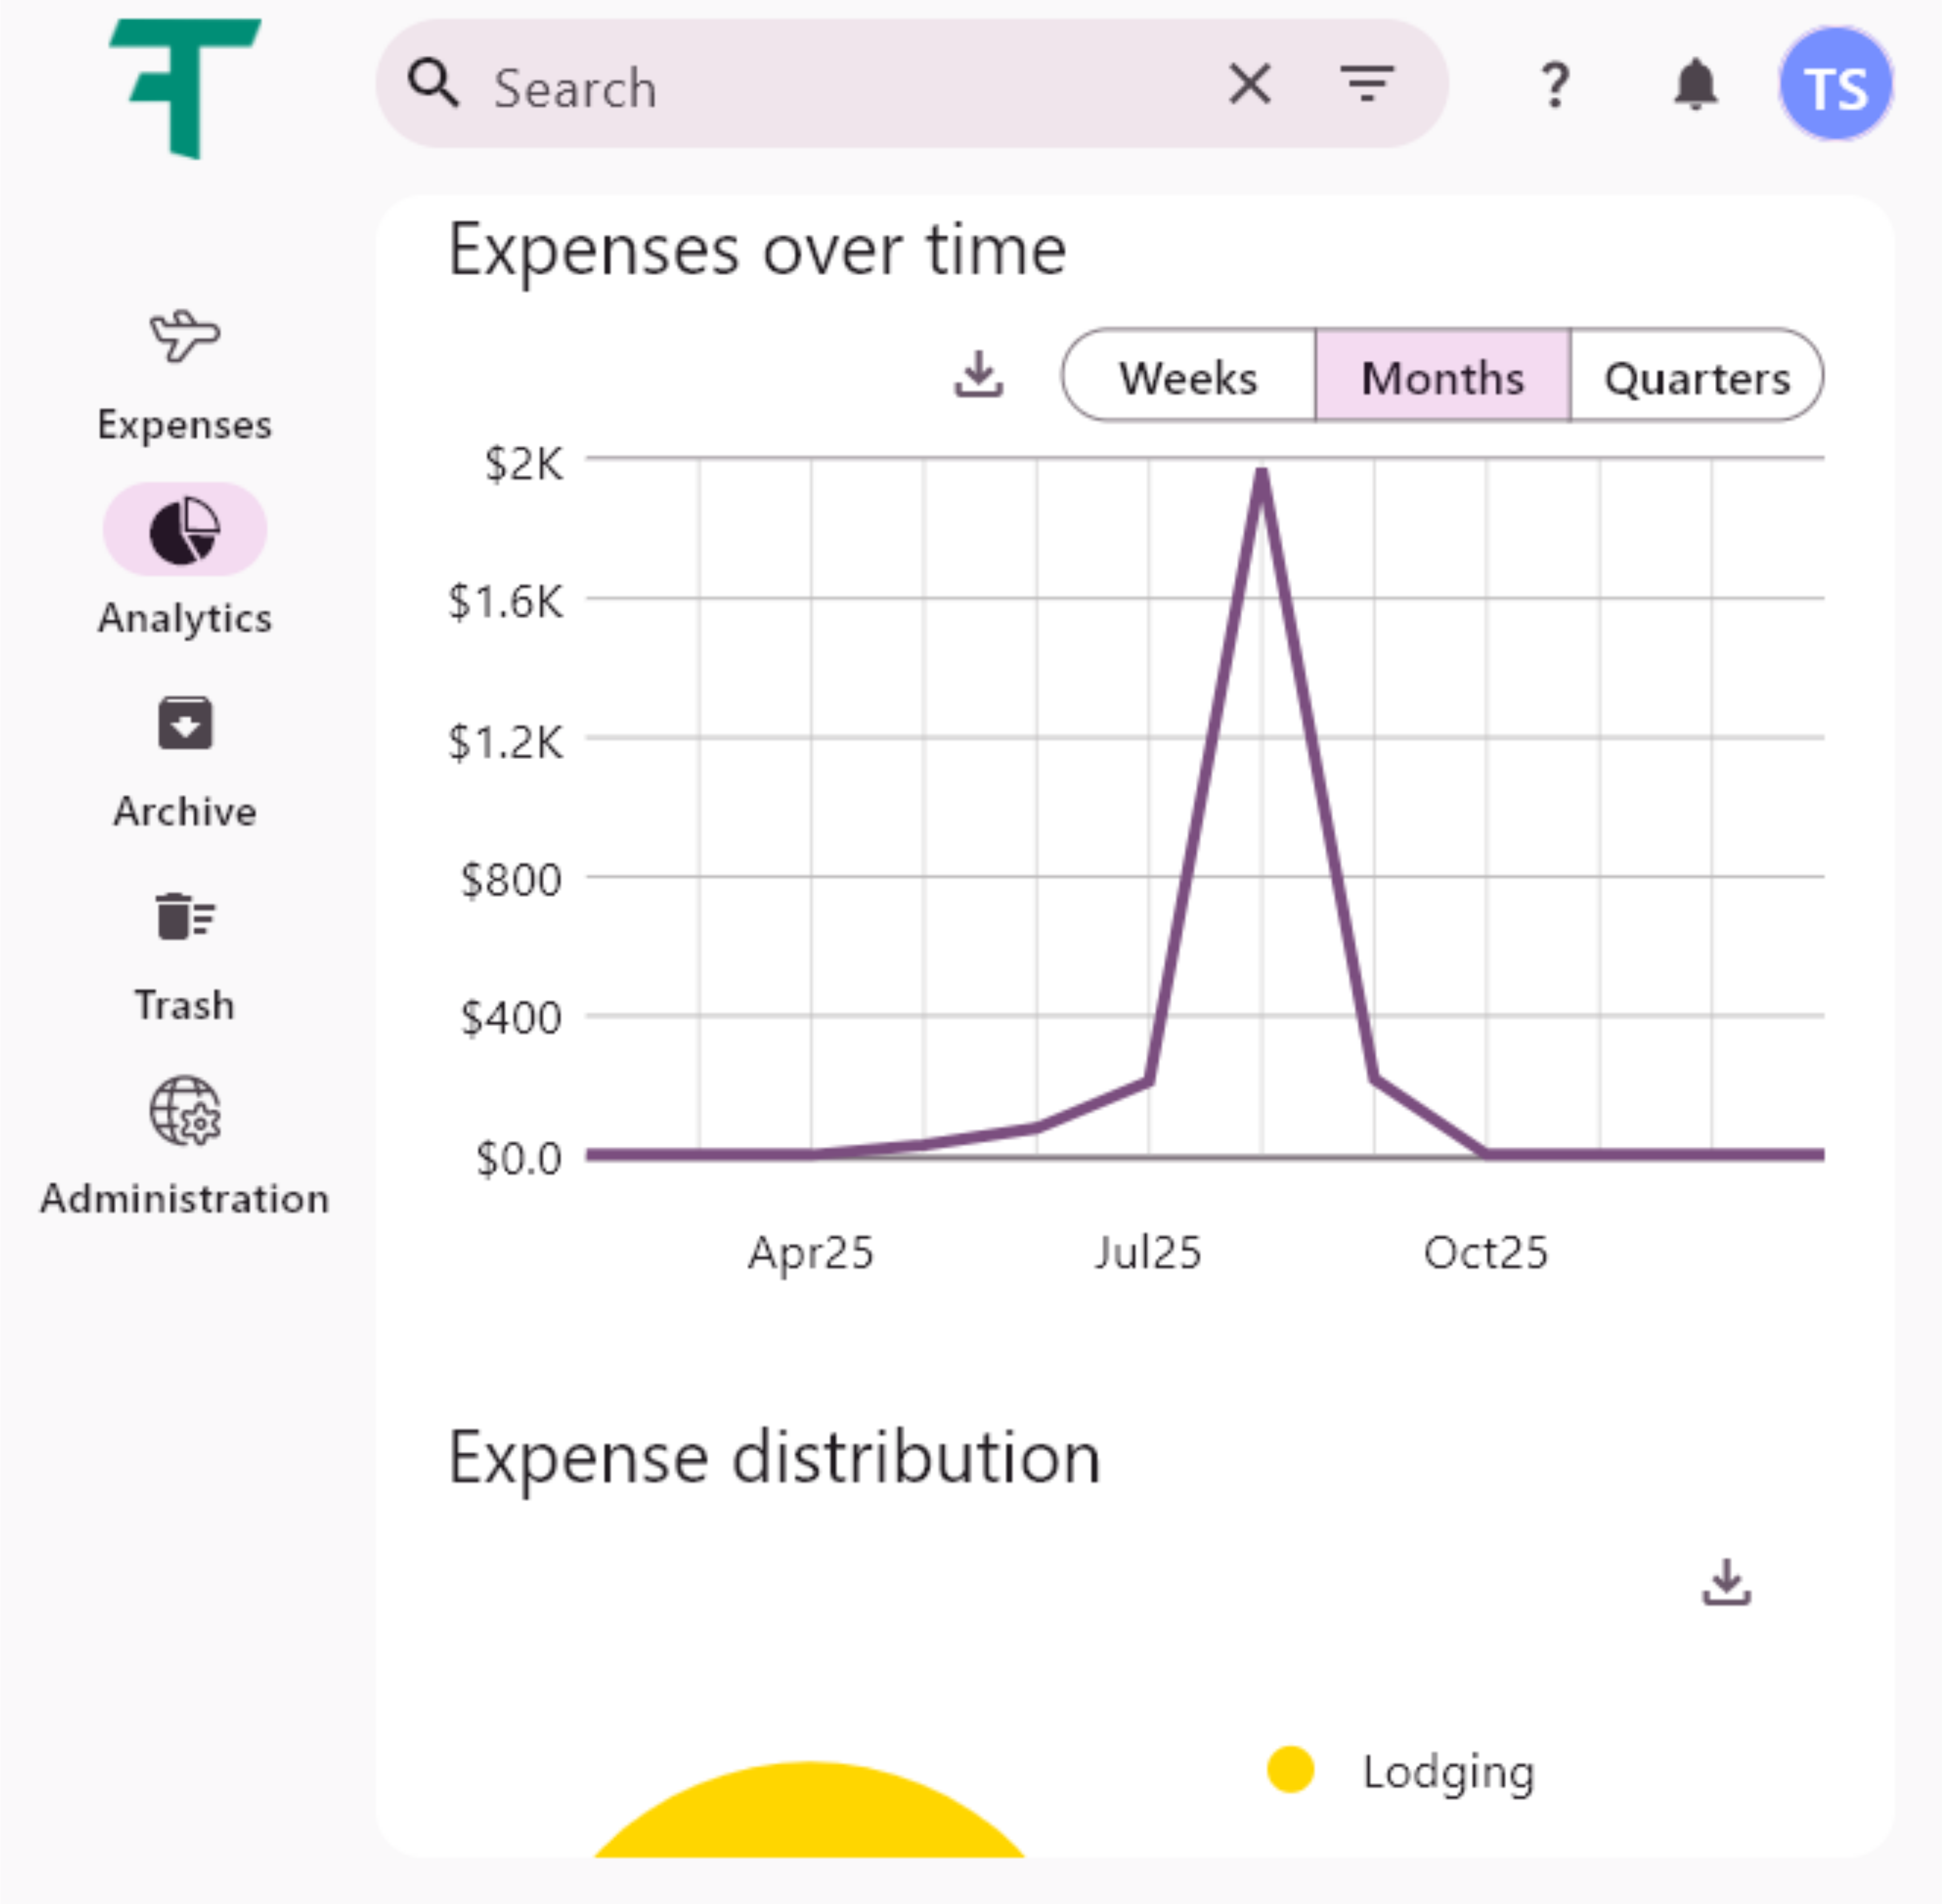The height and width of the screenshot is (1904, 1942).
Task: Click the chart peak above Jul25
Action: click(1262, 470)
